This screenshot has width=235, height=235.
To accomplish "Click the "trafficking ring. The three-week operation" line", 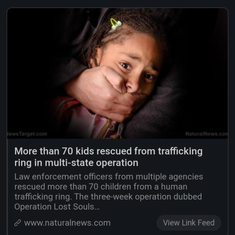I will click(108, 197).
